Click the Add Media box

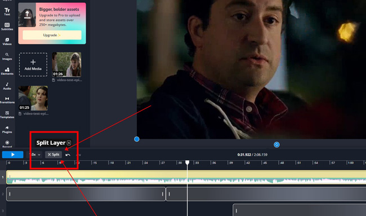pos(33,64)
